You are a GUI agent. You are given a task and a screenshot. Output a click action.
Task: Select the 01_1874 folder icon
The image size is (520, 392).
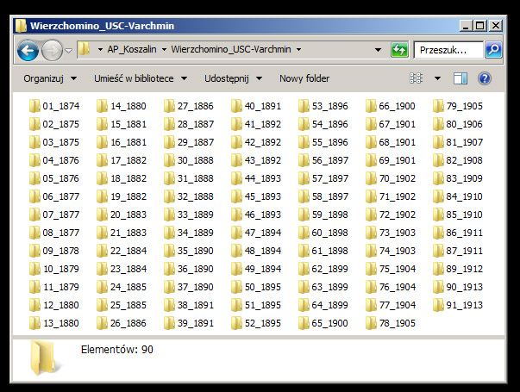(x=34, y=107)
